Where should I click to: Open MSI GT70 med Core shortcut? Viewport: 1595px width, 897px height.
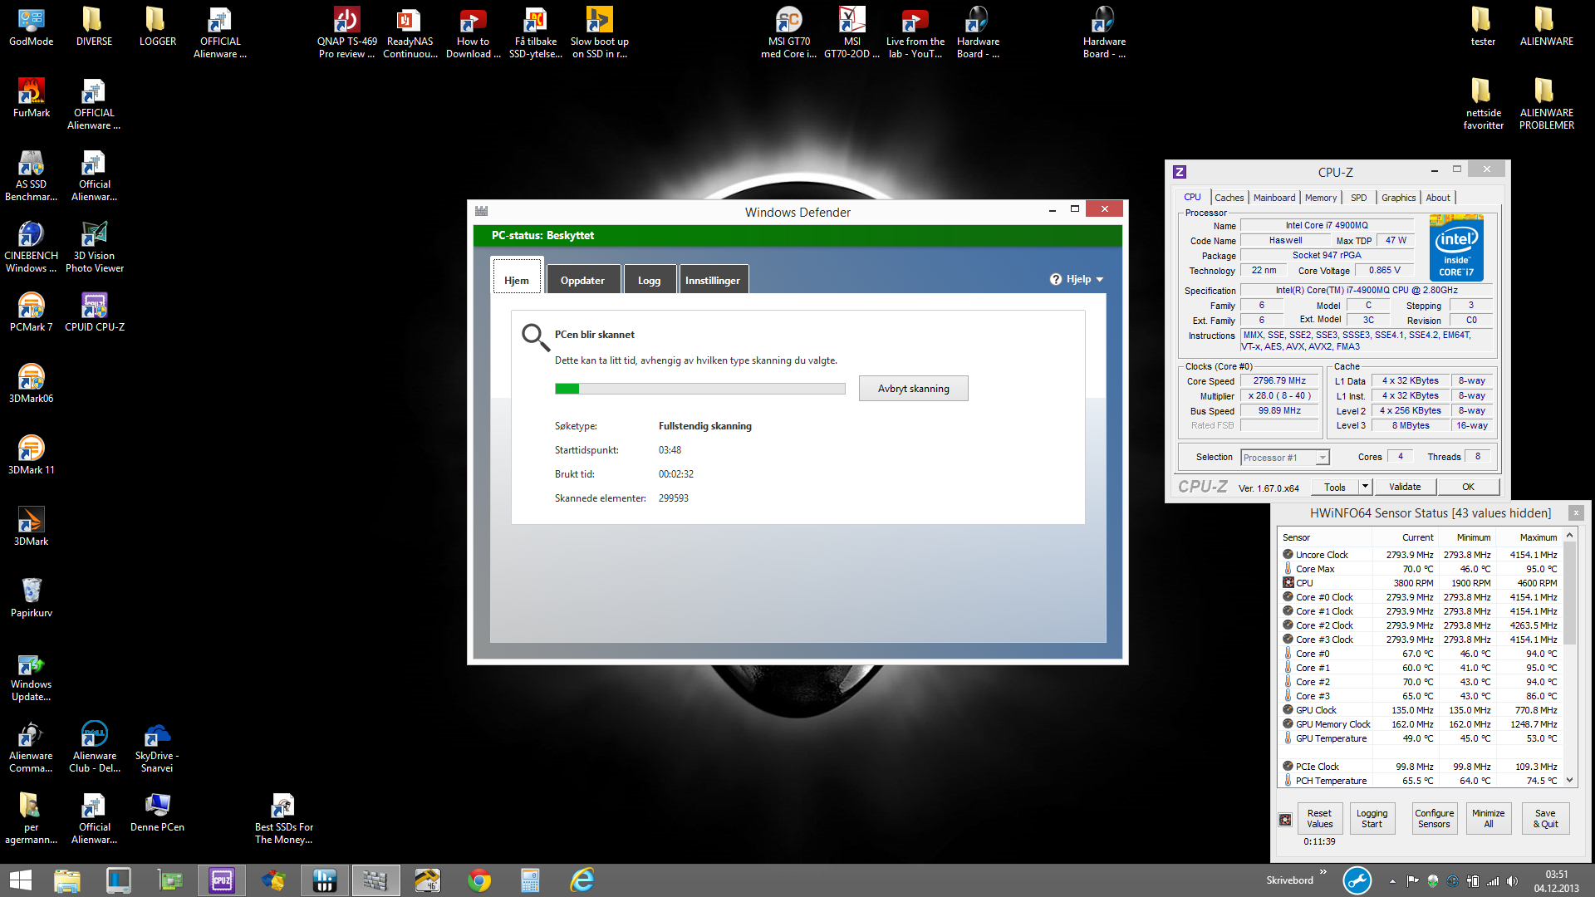coord(788,33)
